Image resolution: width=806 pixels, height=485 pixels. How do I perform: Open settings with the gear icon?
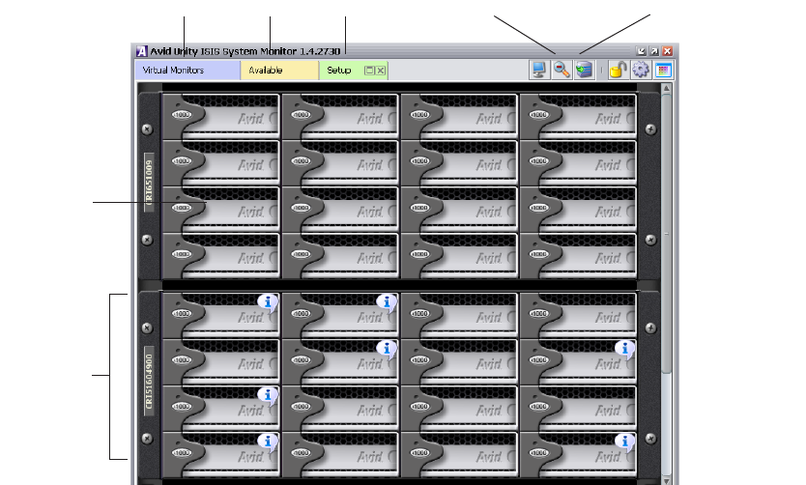click(x=641, y=70)
